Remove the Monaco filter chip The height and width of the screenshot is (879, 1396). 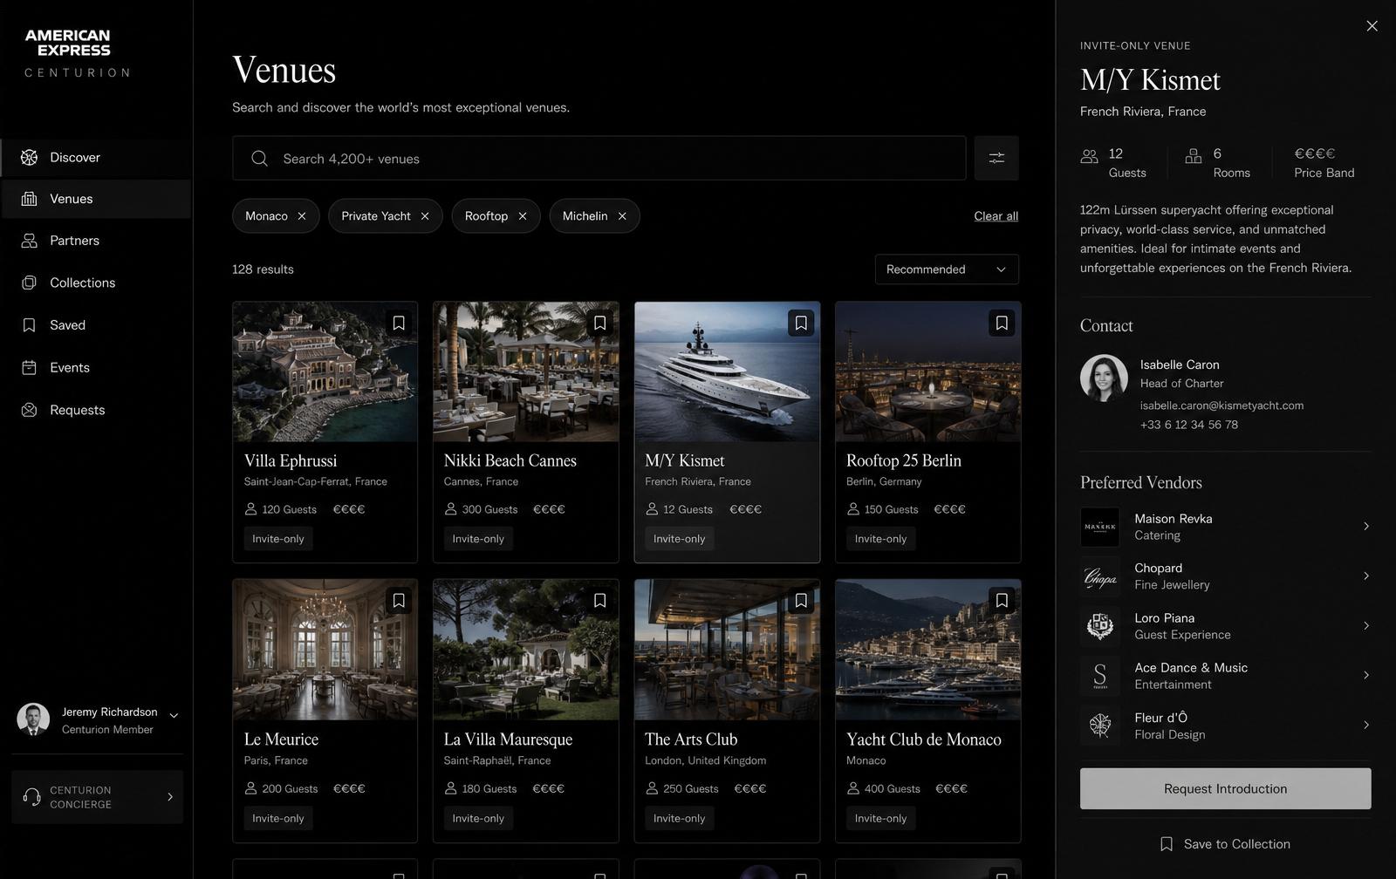coord(302,216)
